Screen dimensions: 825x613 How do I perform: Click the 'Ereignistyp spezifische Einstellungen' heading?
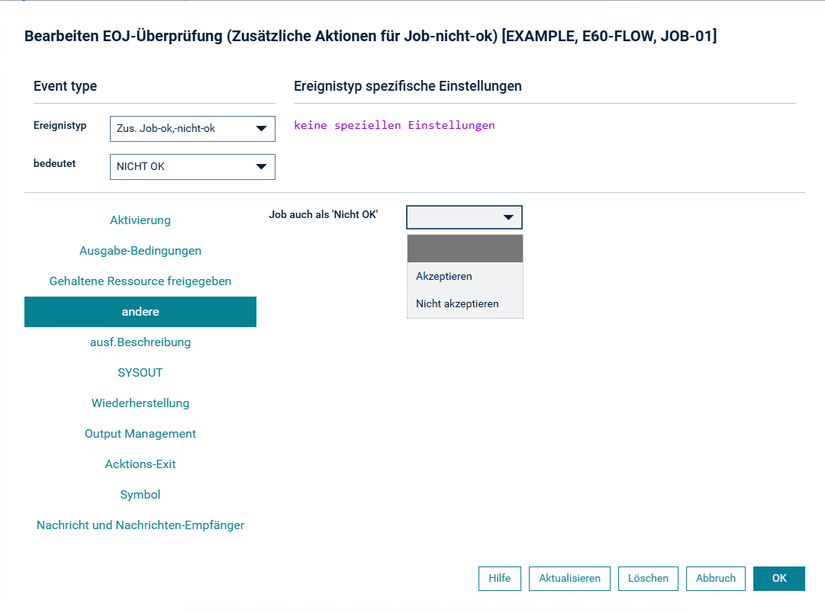click(x=408, y=86)
